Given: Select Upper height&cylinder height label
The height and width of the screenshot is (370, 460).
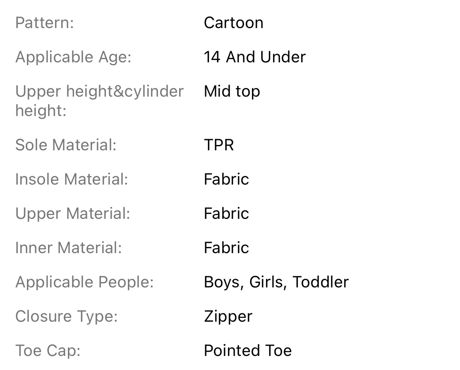Looking at the screenshot, I should pyautogui.click(x=99, y=101).
